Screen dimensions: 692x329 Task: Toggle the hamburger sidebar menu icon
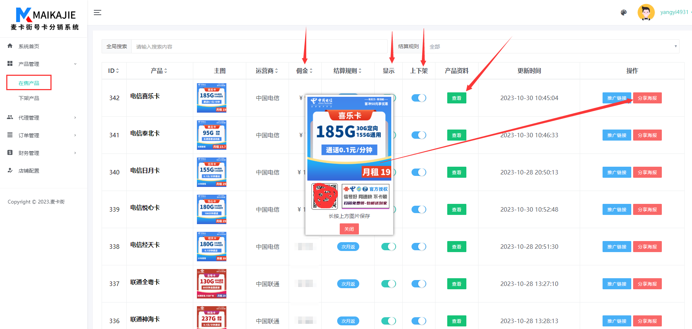[x=98, y=13]
